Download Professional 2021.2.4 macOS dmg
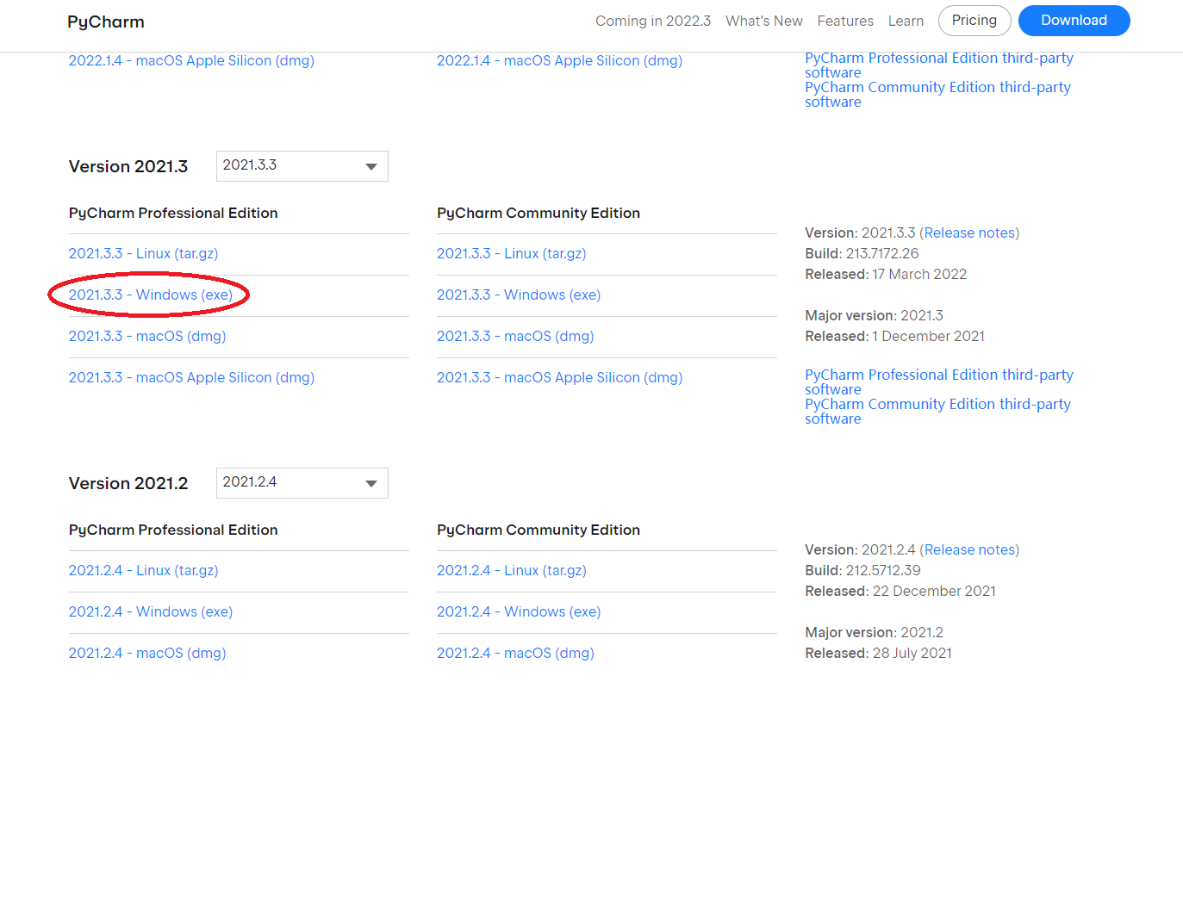This screenshot has height=918, width=1183. pyautogui.click(x=147, y=653)
